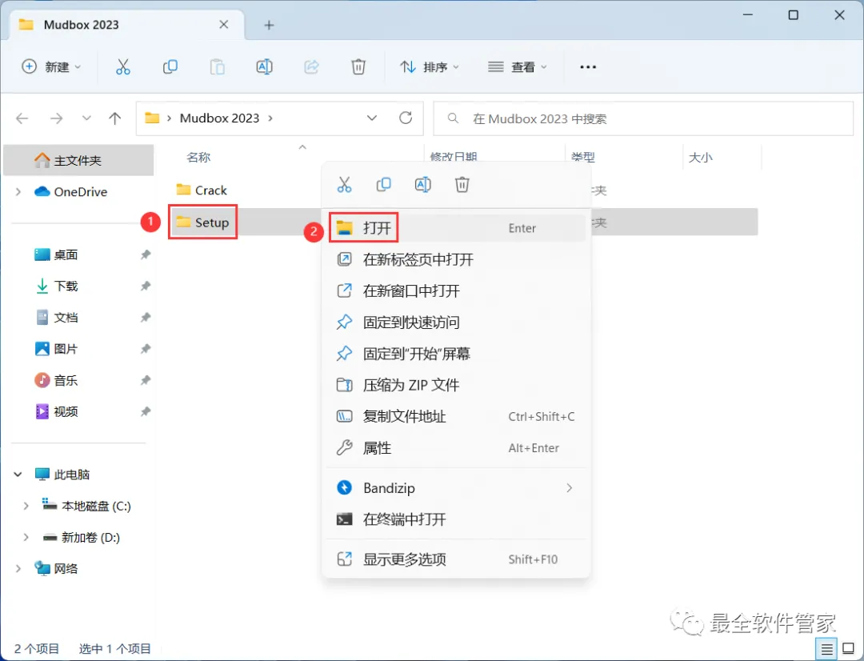Expand 新加卷 (D:) node
Viewport: 864px width, 661px height.
click(x=26, y=537)
